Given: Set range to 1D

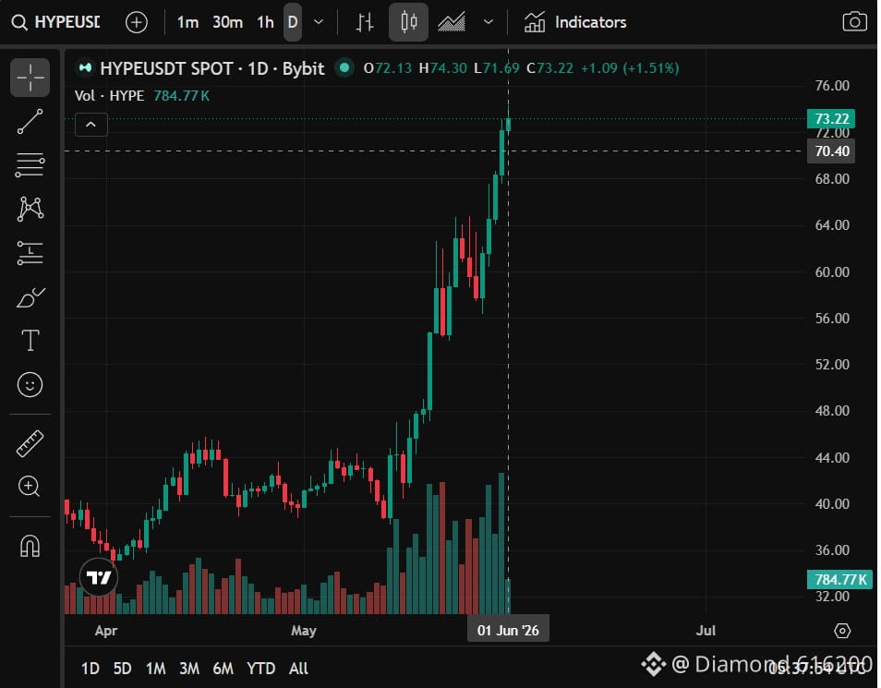Looking at the screenshot, I should pyautogui.click(x=91, y=669).
